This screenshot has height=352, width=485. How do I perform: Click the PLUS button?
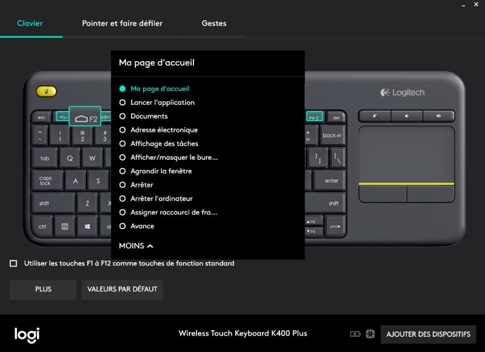[x=43, y=289]
